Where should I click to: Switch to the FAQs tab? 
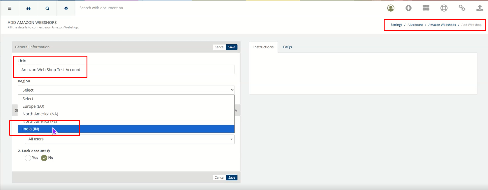(287, 47)
